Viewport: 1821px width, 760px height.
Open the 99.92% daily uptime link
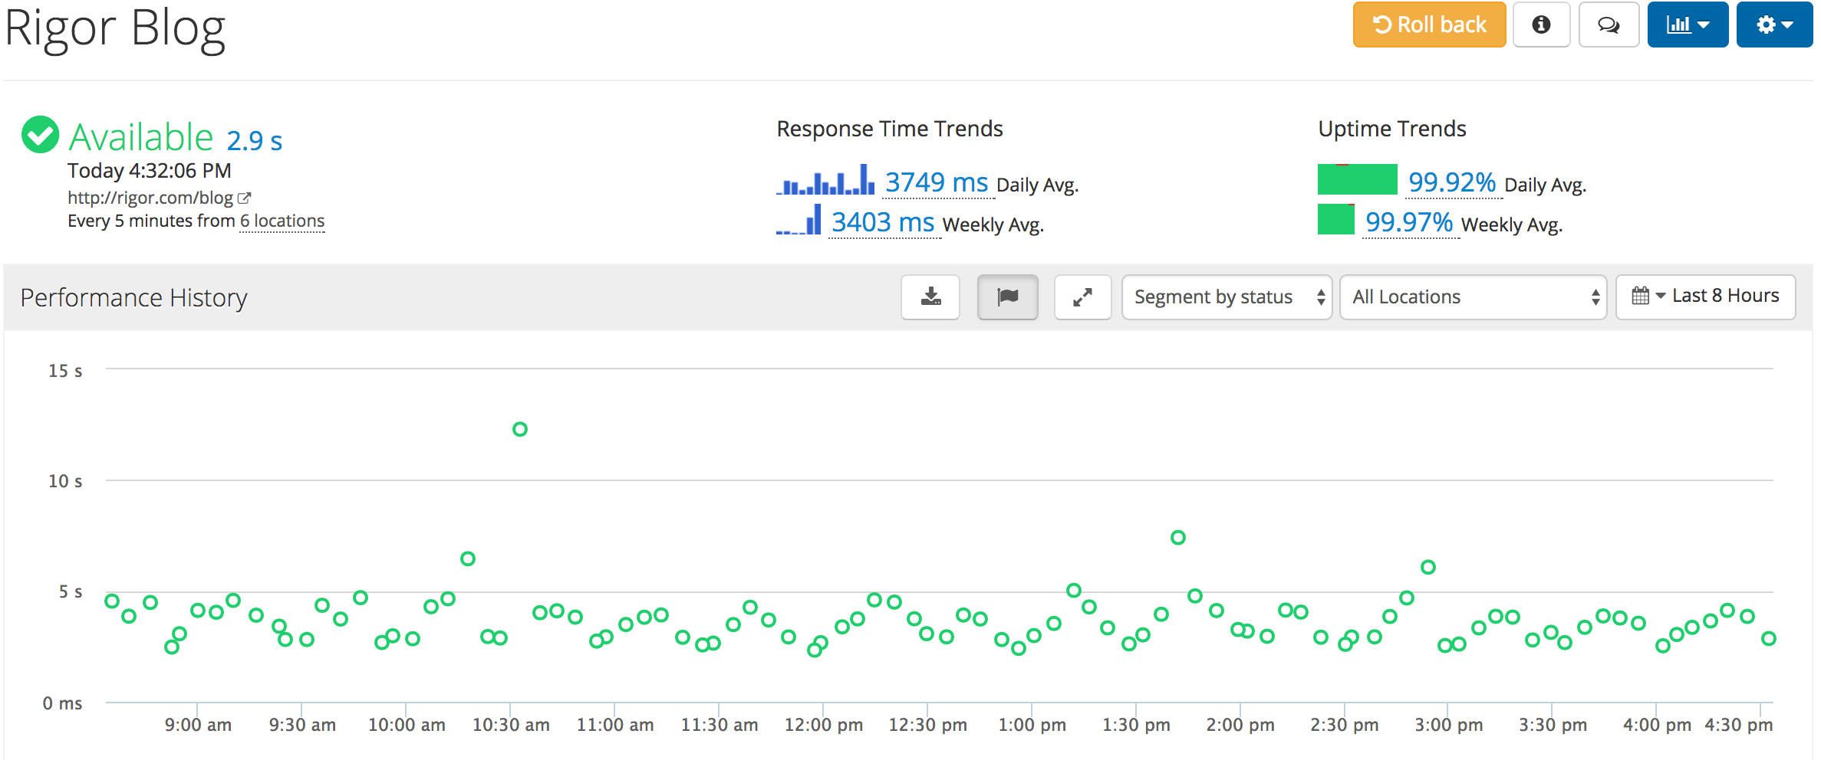point(1452,182)
